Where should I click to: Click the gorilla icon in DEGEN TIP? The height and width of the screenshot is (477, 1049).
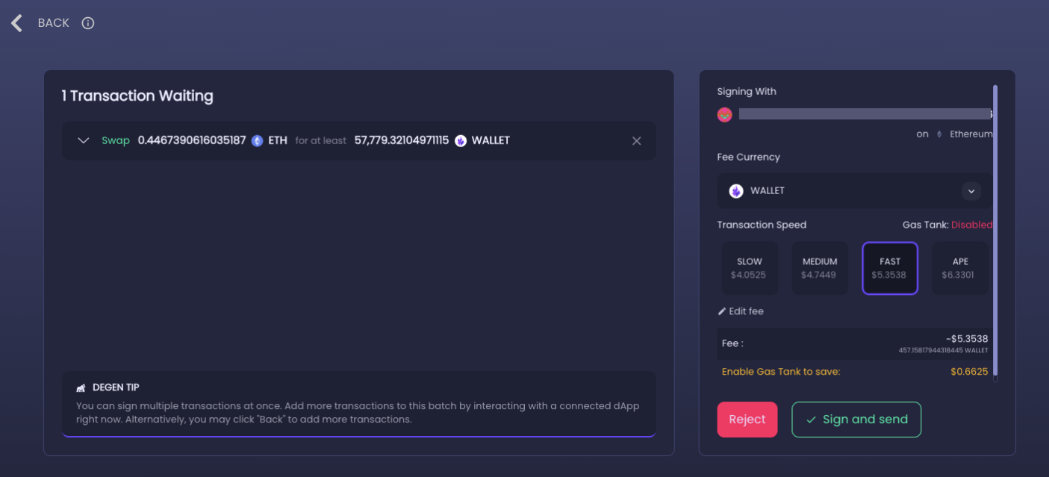point(81,388)
